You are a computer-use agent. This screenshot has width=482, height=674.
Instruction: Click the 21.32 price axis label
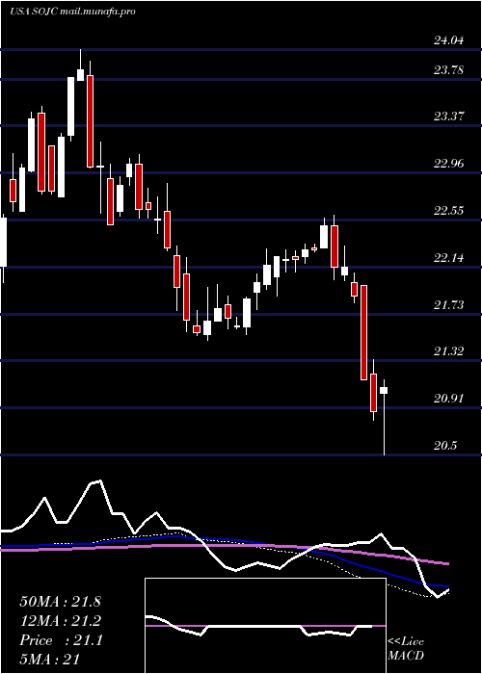pyautogui.click(x=449, y=351)
